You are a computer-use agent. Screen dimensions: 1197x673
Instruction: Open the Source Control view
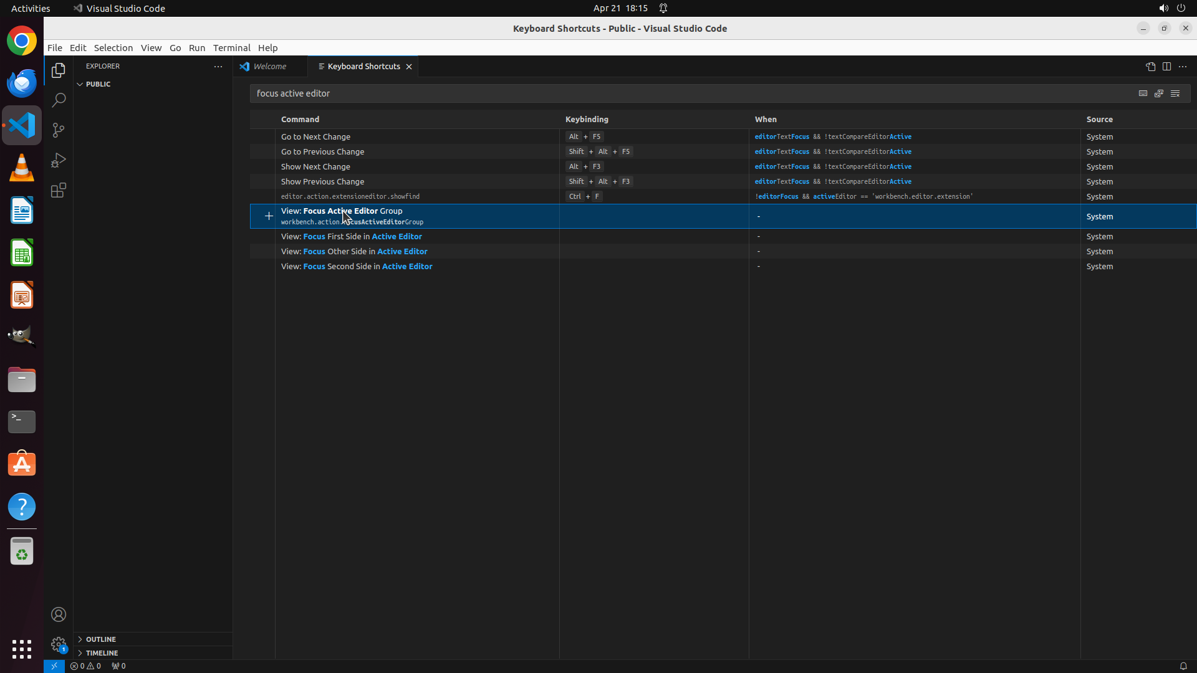pyautogui.click(x=59, y=130)
